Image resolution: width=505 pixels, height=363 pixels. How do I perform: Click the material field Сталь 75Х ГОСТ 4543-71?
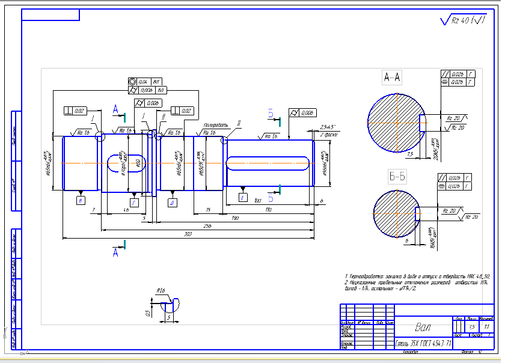[423, 344]
